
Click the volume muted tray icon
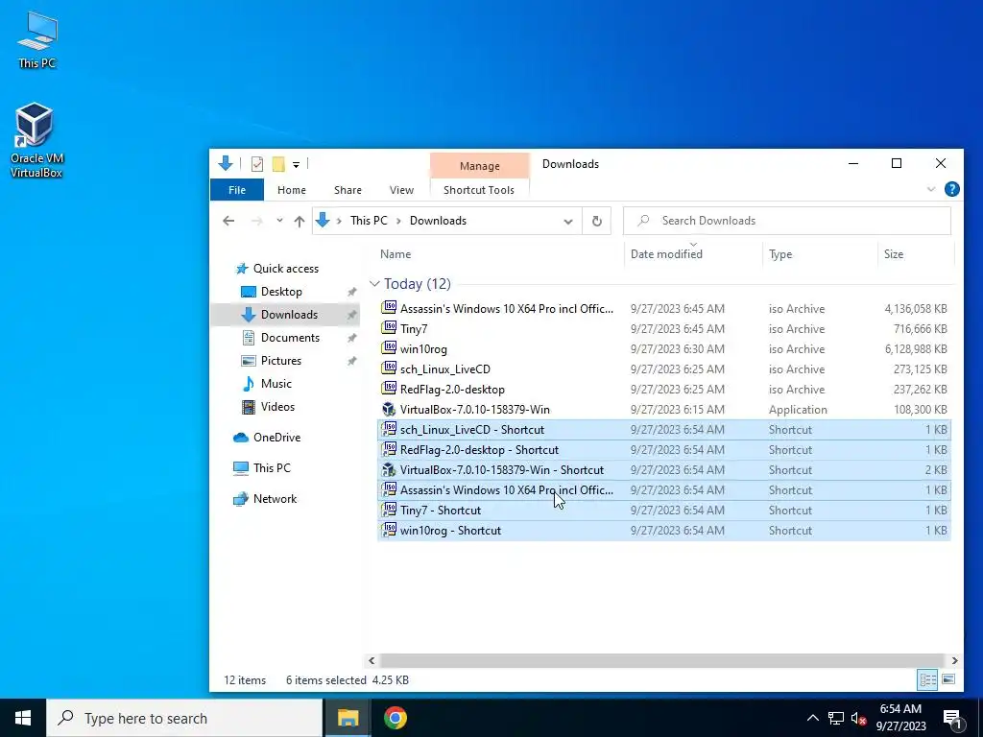(858, 719)
